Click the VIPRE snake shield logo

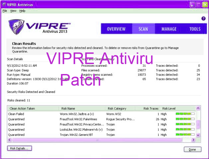point(16,27)
